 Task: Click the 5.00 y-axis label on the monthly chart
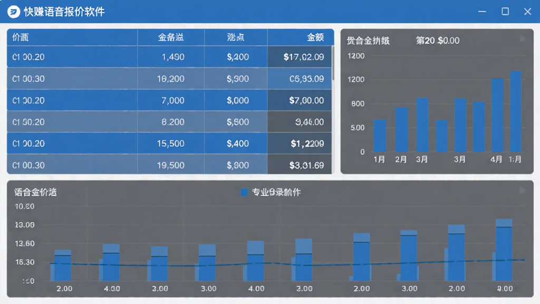coord(358,128)
